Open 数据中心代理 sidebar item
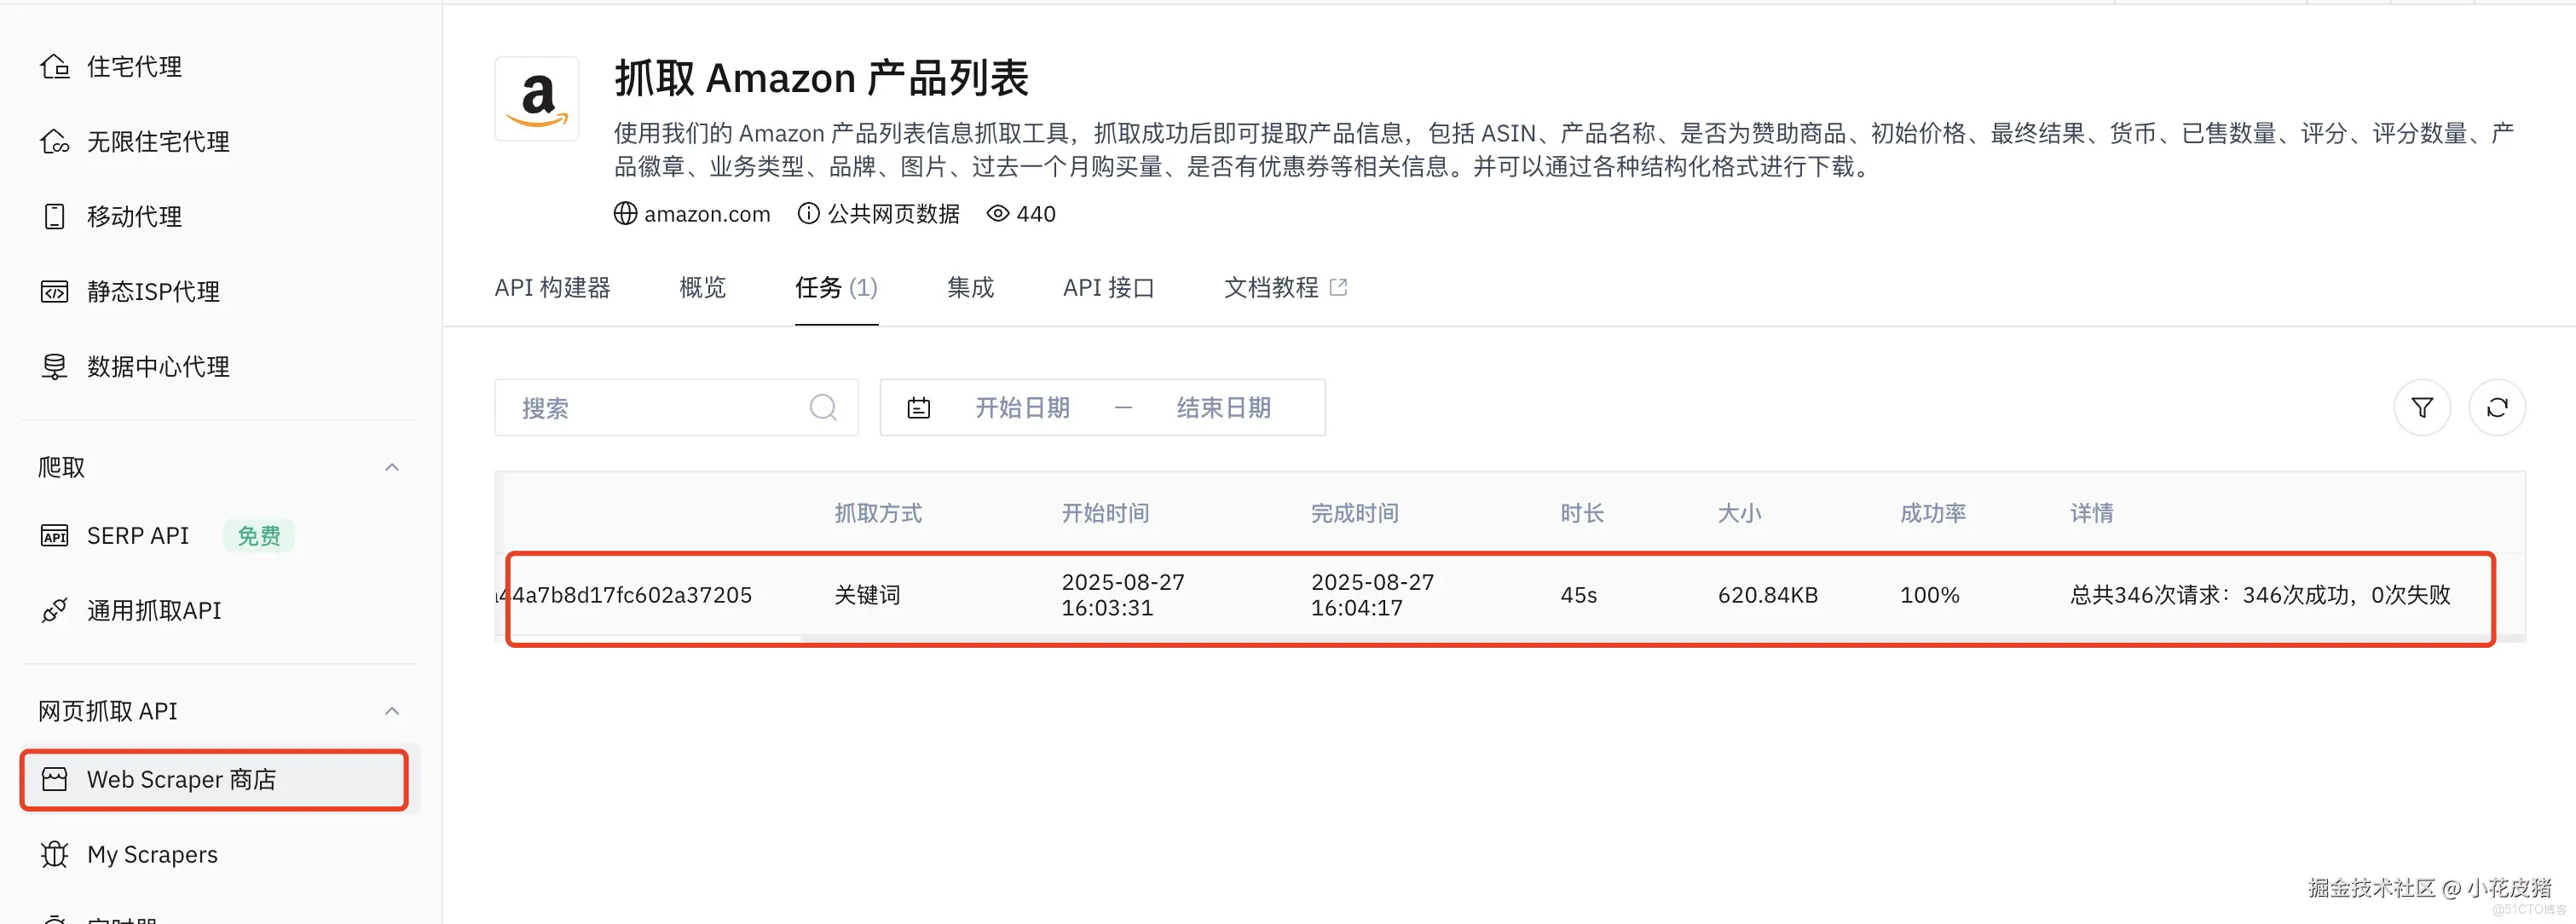This screenshot has height=924, width=2576. (x=157, y=367)
